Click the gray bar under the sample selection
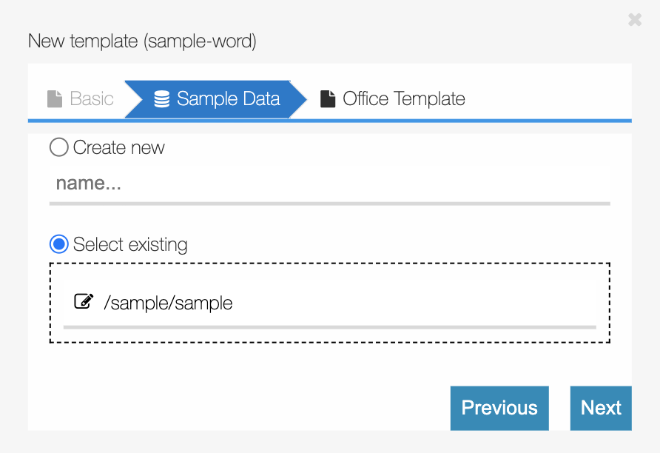The width and height of the screenshot is (660, 453). pyautogui.click(x=329, y=326)
